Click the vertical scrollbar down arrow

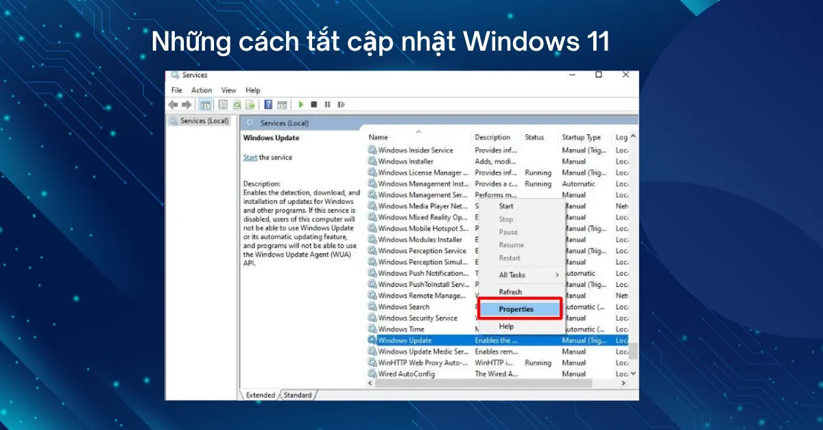coord(633,374)
